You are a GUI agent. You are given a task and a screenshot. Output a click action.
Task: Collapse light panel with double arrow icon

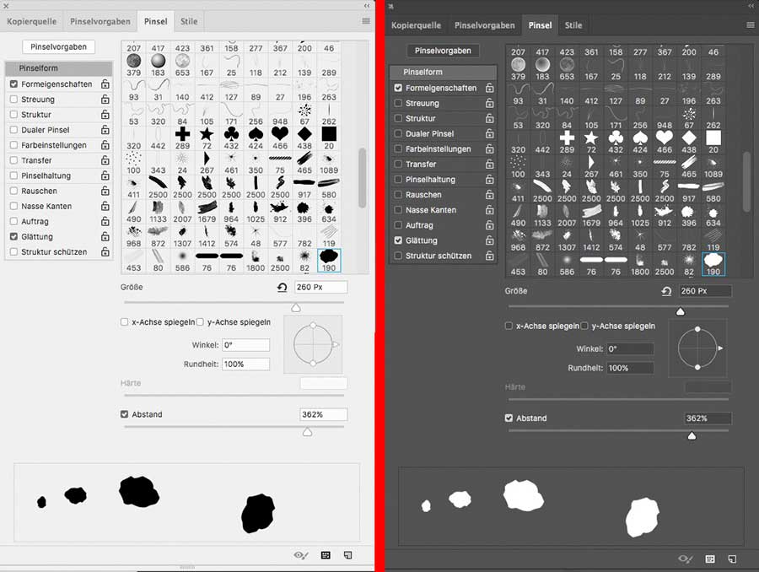tap(367, 6)
